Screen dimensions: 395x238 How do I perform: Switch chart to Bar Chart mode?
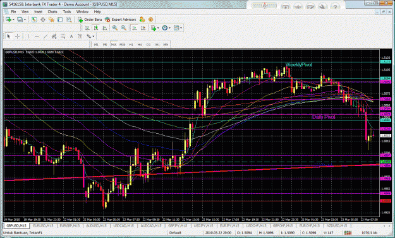(87, 28)
